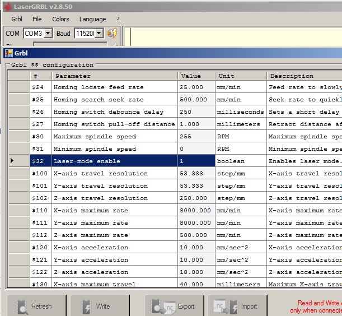Open the COM port dropdown
The height and width of the screenshot is (316, 342).
point(48,34)
